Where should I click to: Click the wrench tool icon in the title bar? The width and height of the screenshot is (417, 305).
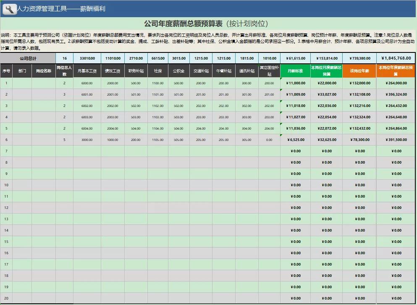9,8
